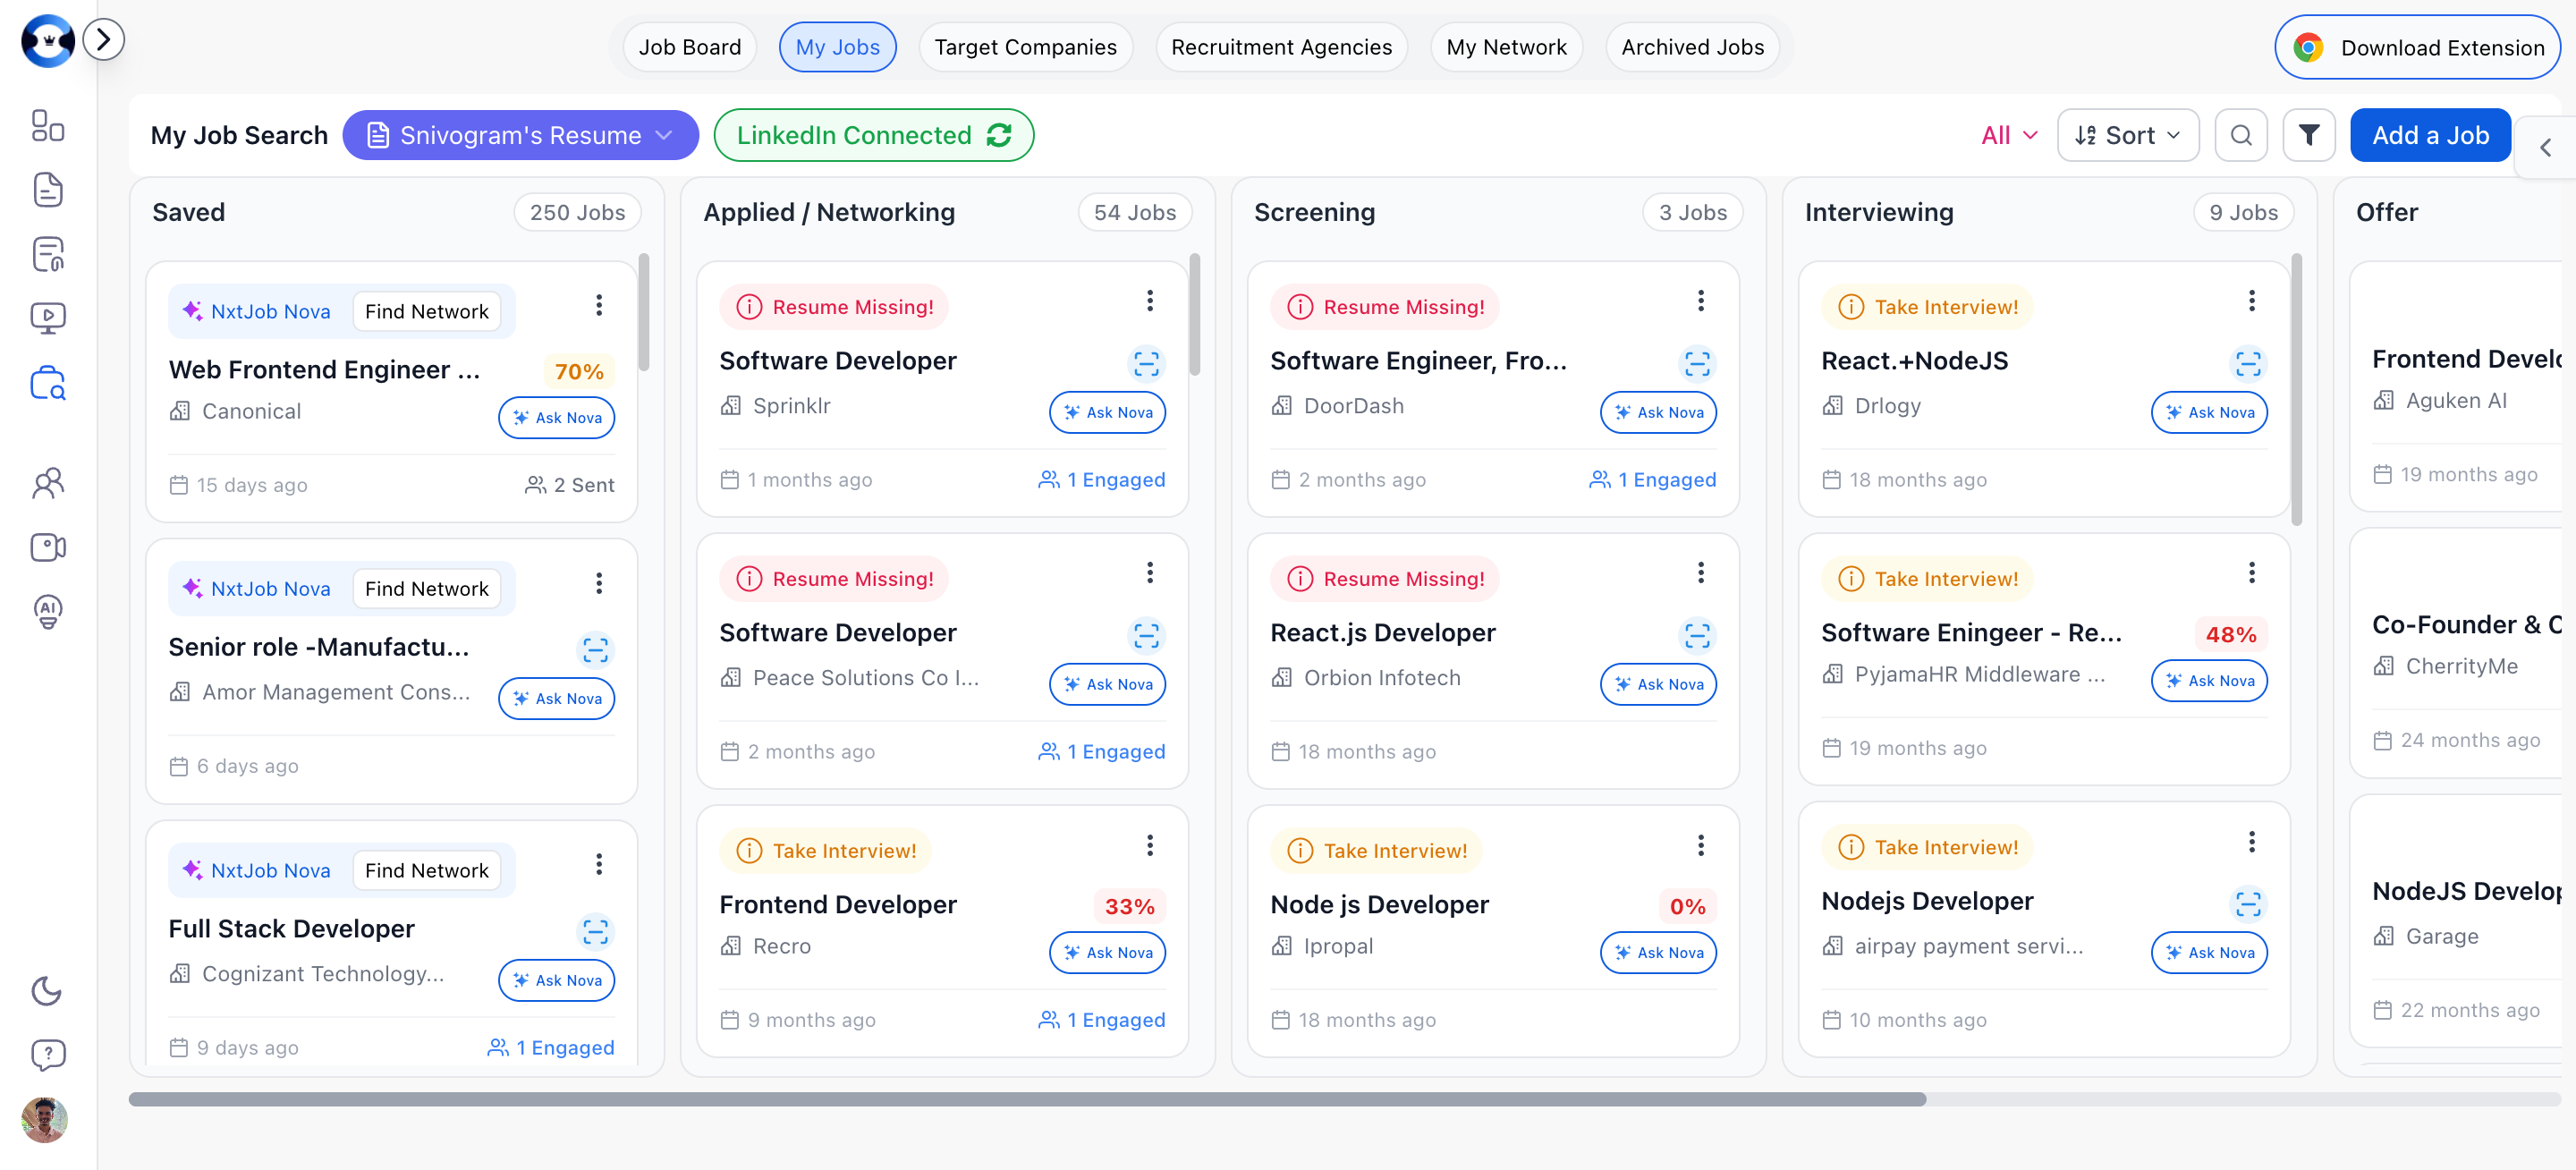Switch to the Job Board tab

pyautogui.click(x=689, y=47)
